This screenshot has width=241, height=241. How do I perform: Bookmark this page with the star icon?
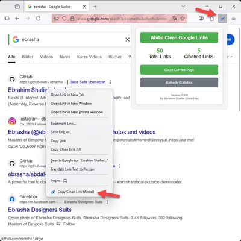point(183,19)
